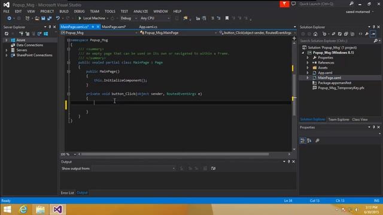
Task: Open the BUILD menu
Action: (x=64, y=11)
